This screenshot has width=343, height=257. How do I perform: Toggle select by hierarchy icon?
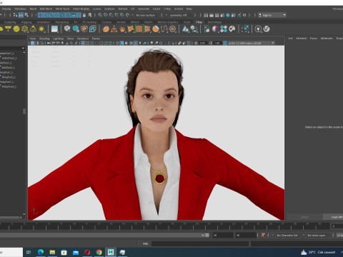(16, 15)
